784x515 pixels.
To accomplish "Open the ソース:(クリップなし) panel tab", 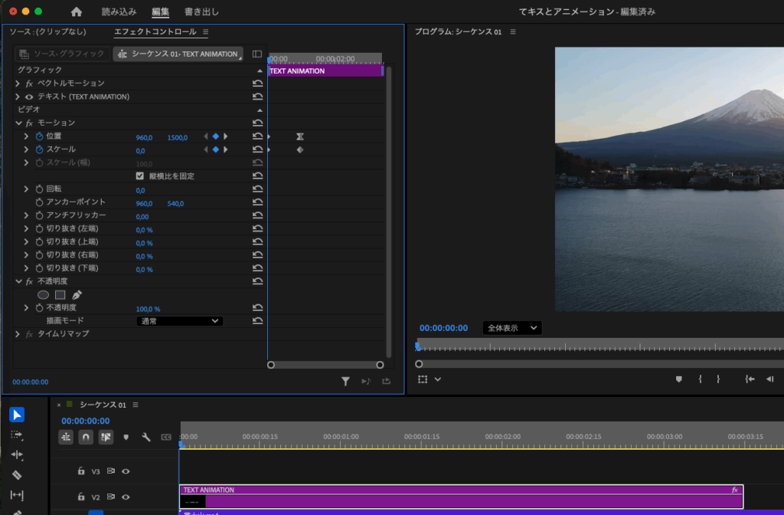I will click(47, 32).
